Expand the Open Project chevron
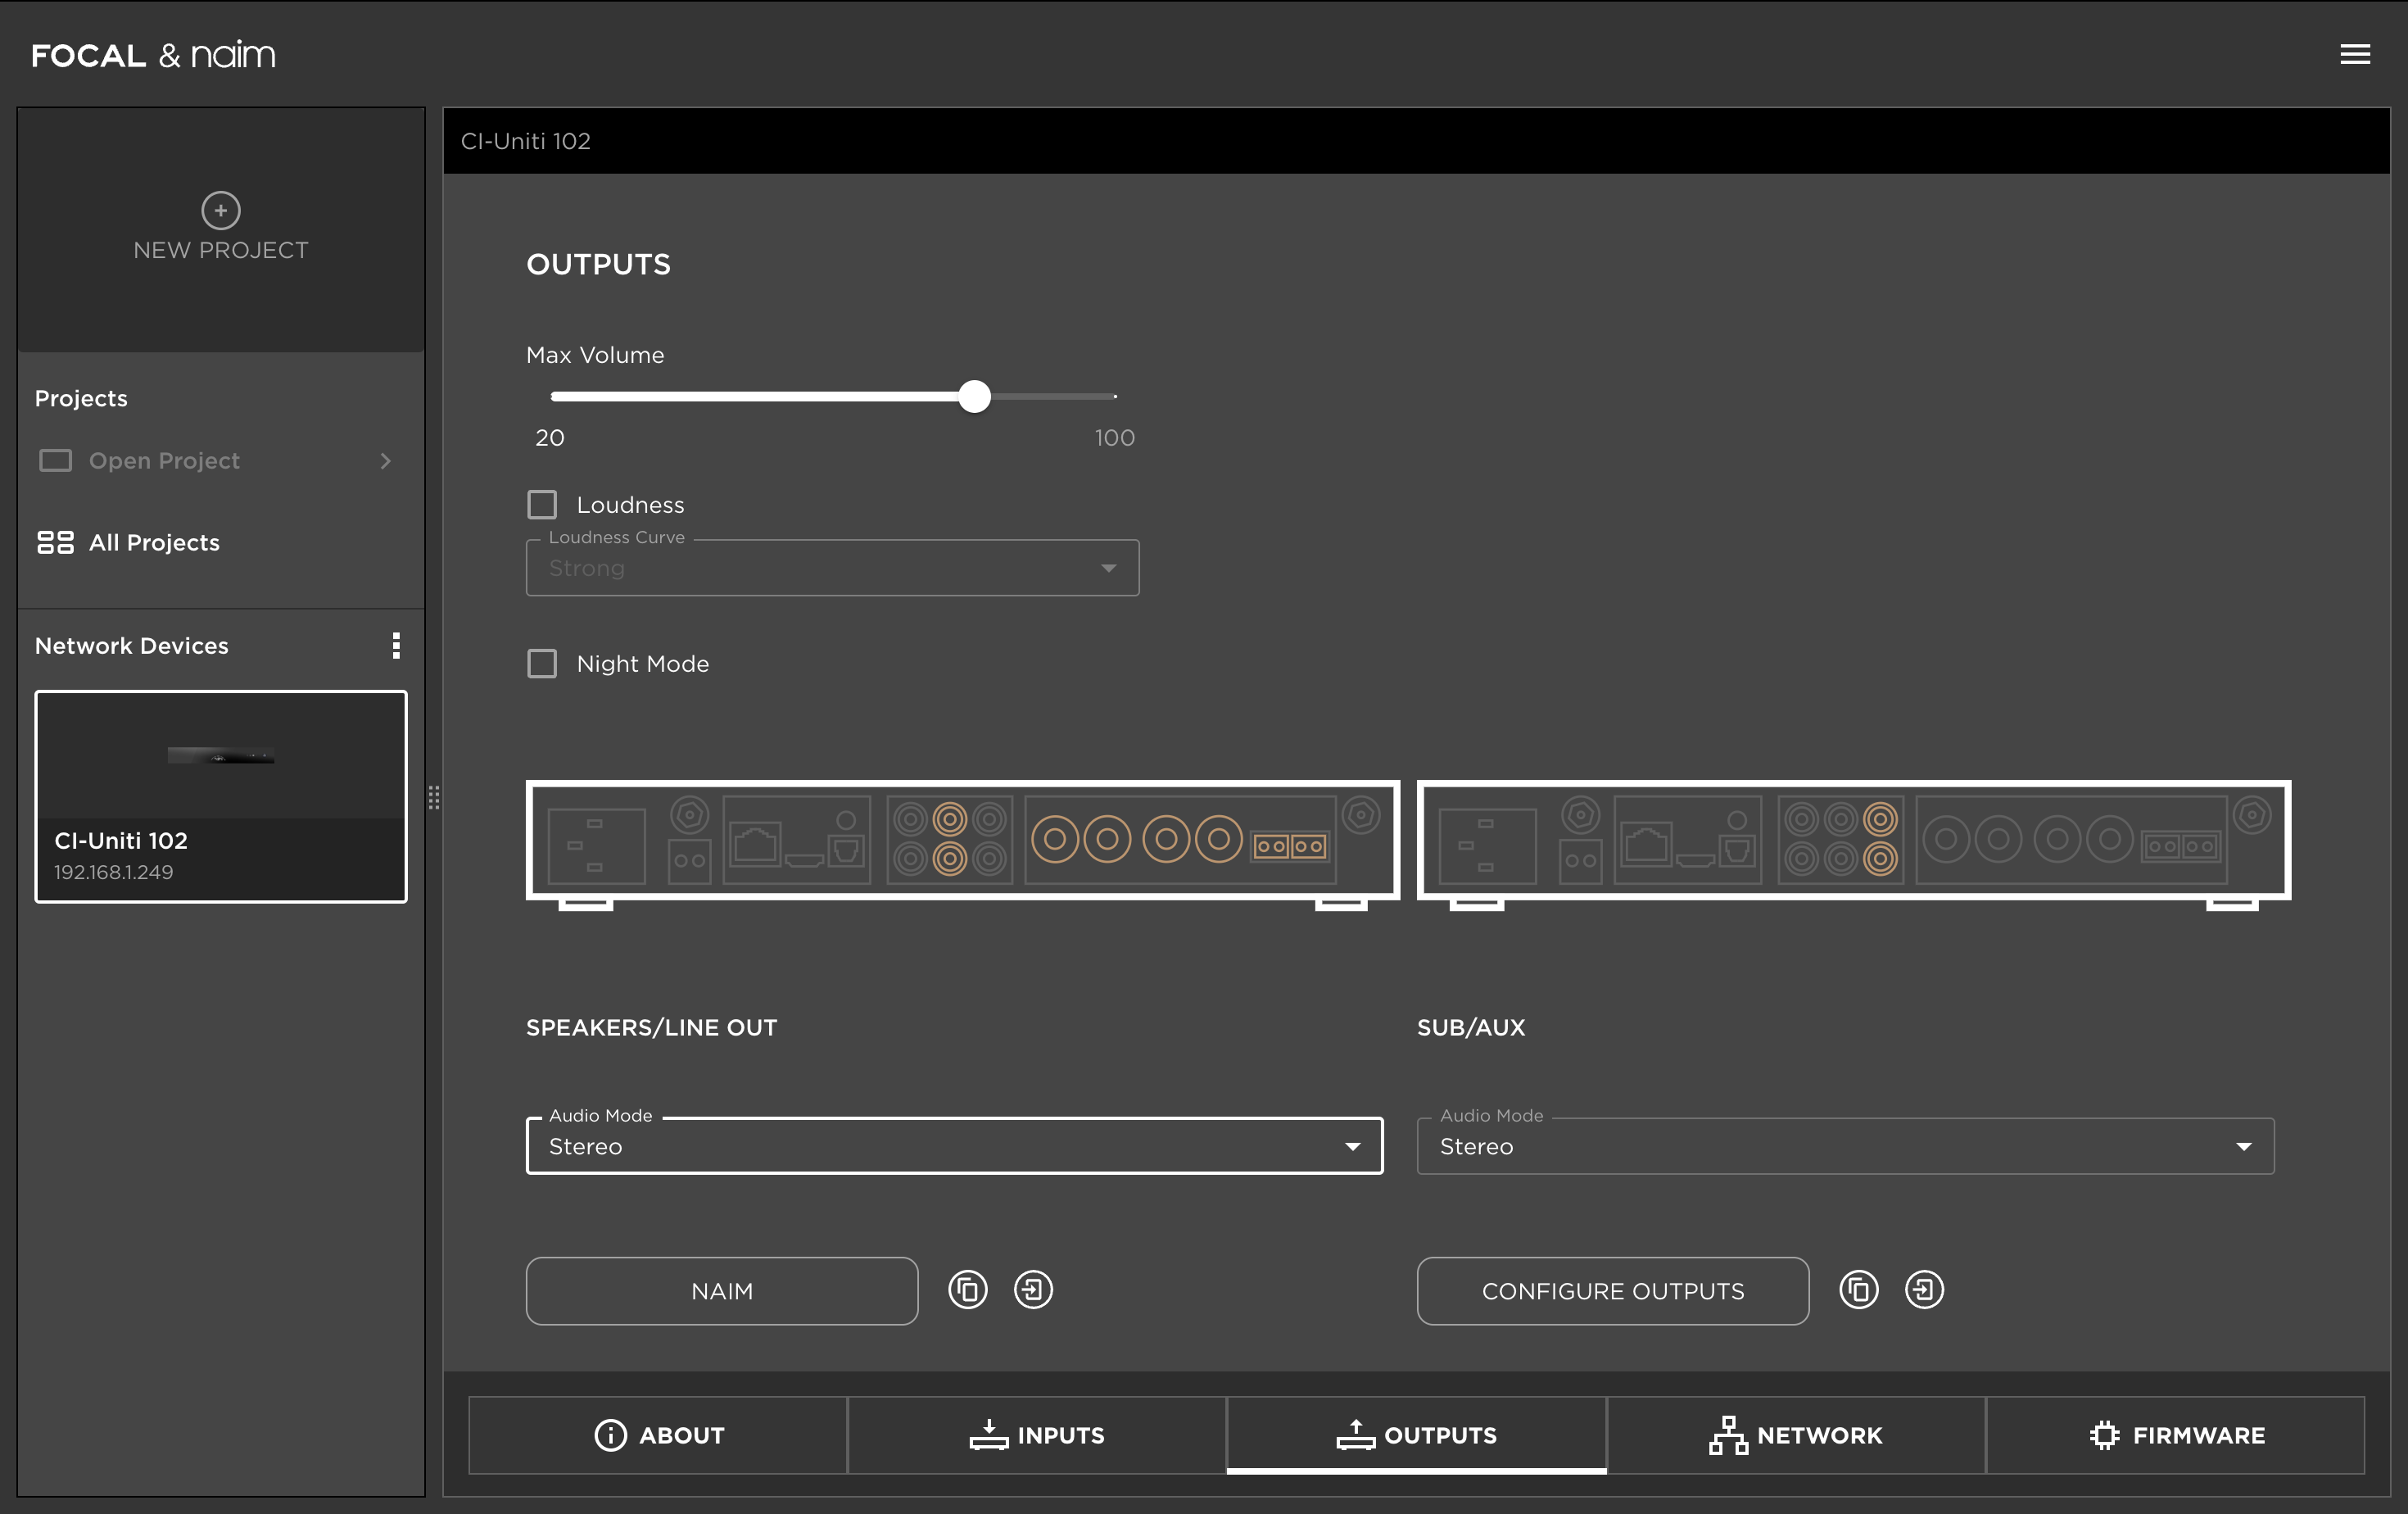Image resolution: width=2408 pixels, height=1514 pixels. tap(385, 460)
